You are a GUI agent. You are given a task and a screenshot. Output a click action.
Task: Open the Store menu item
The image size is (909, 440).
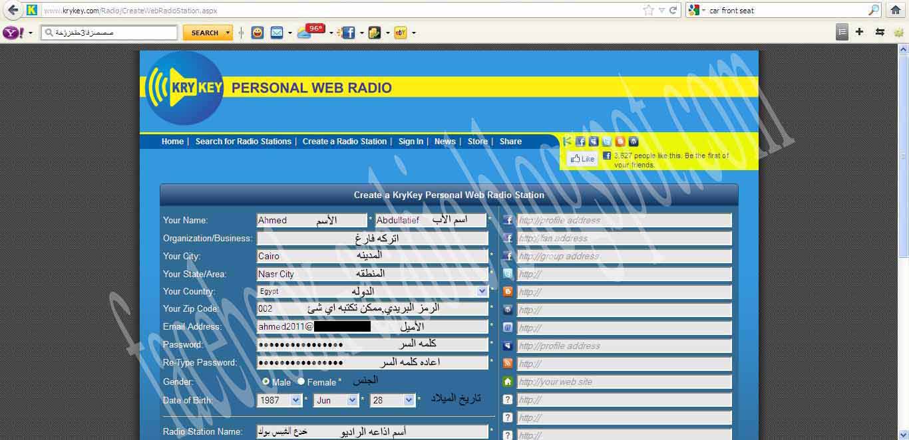tap(477, 142)
